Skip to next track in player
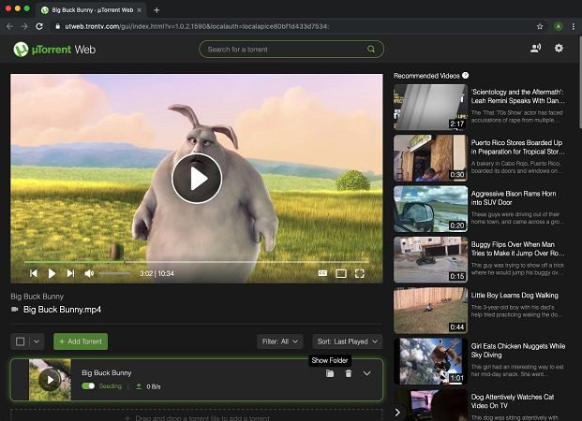Image resolution: width=582 pixels, height=421 pixels. [x=70, y=273]
